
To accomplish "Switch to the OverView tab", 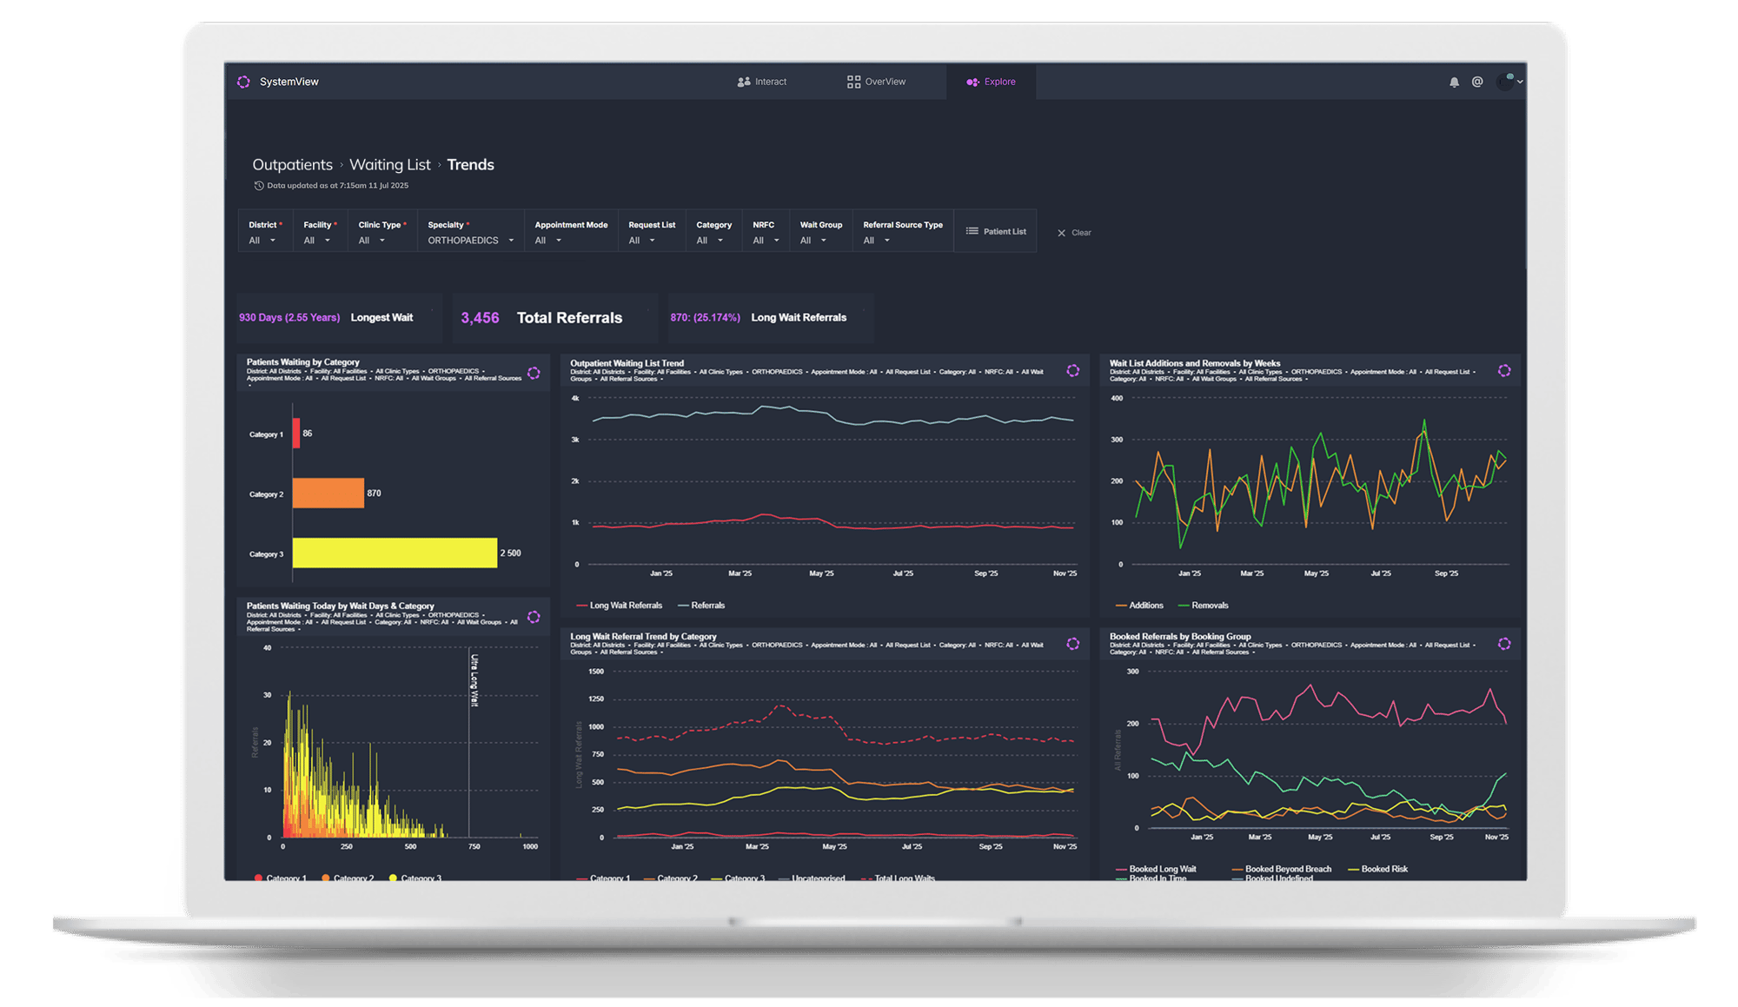I will click(x=876, y=82).
